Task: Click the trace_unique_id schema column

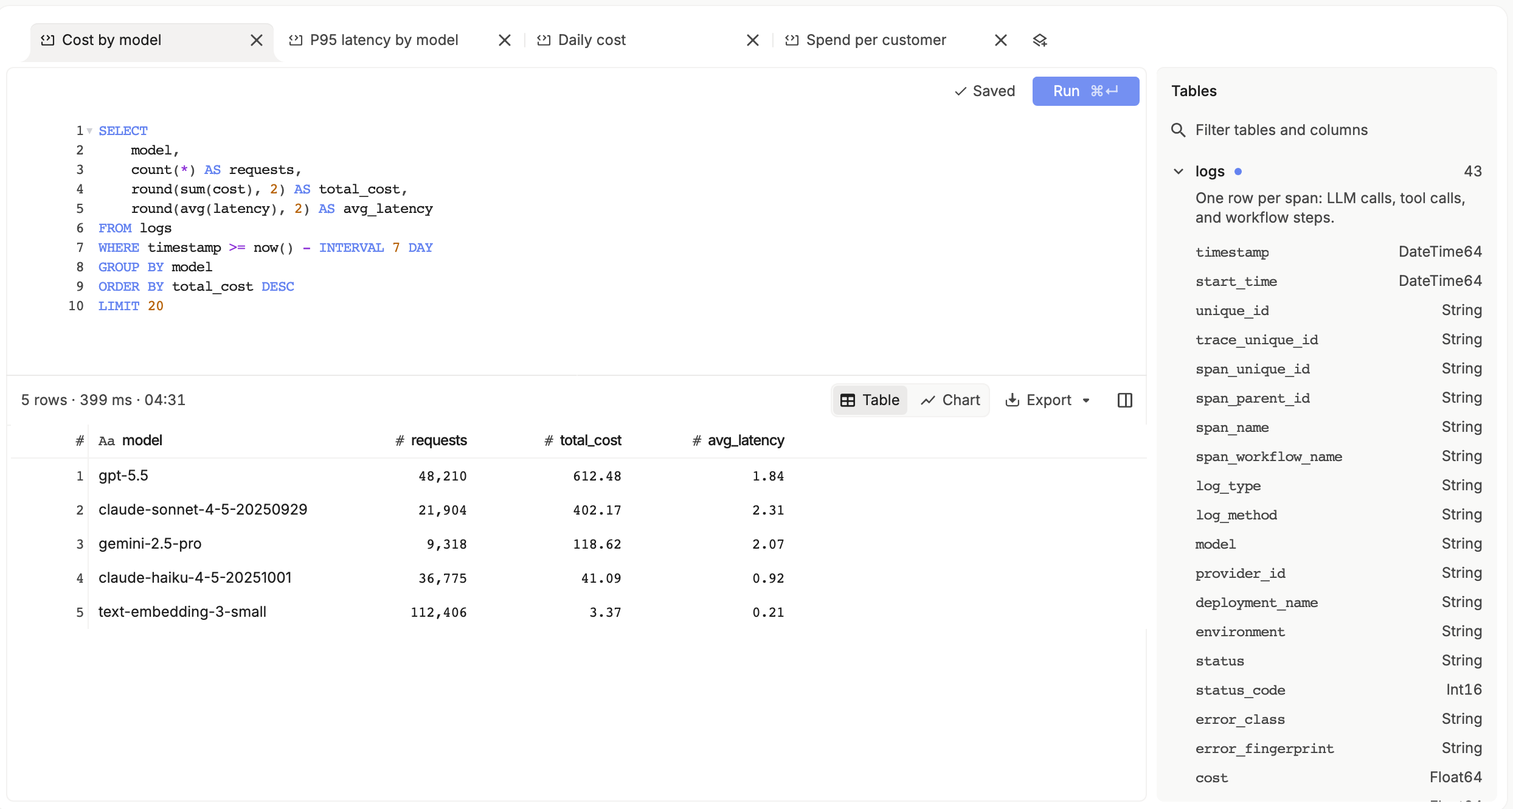Action: (x=1338, y=339)
